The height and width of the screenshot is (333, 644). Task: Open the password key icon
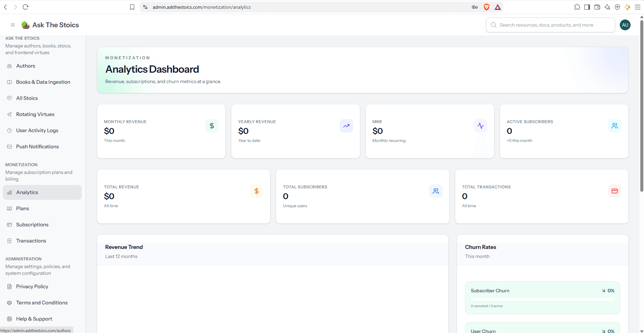pyautogui.click(x=475, y=7)
